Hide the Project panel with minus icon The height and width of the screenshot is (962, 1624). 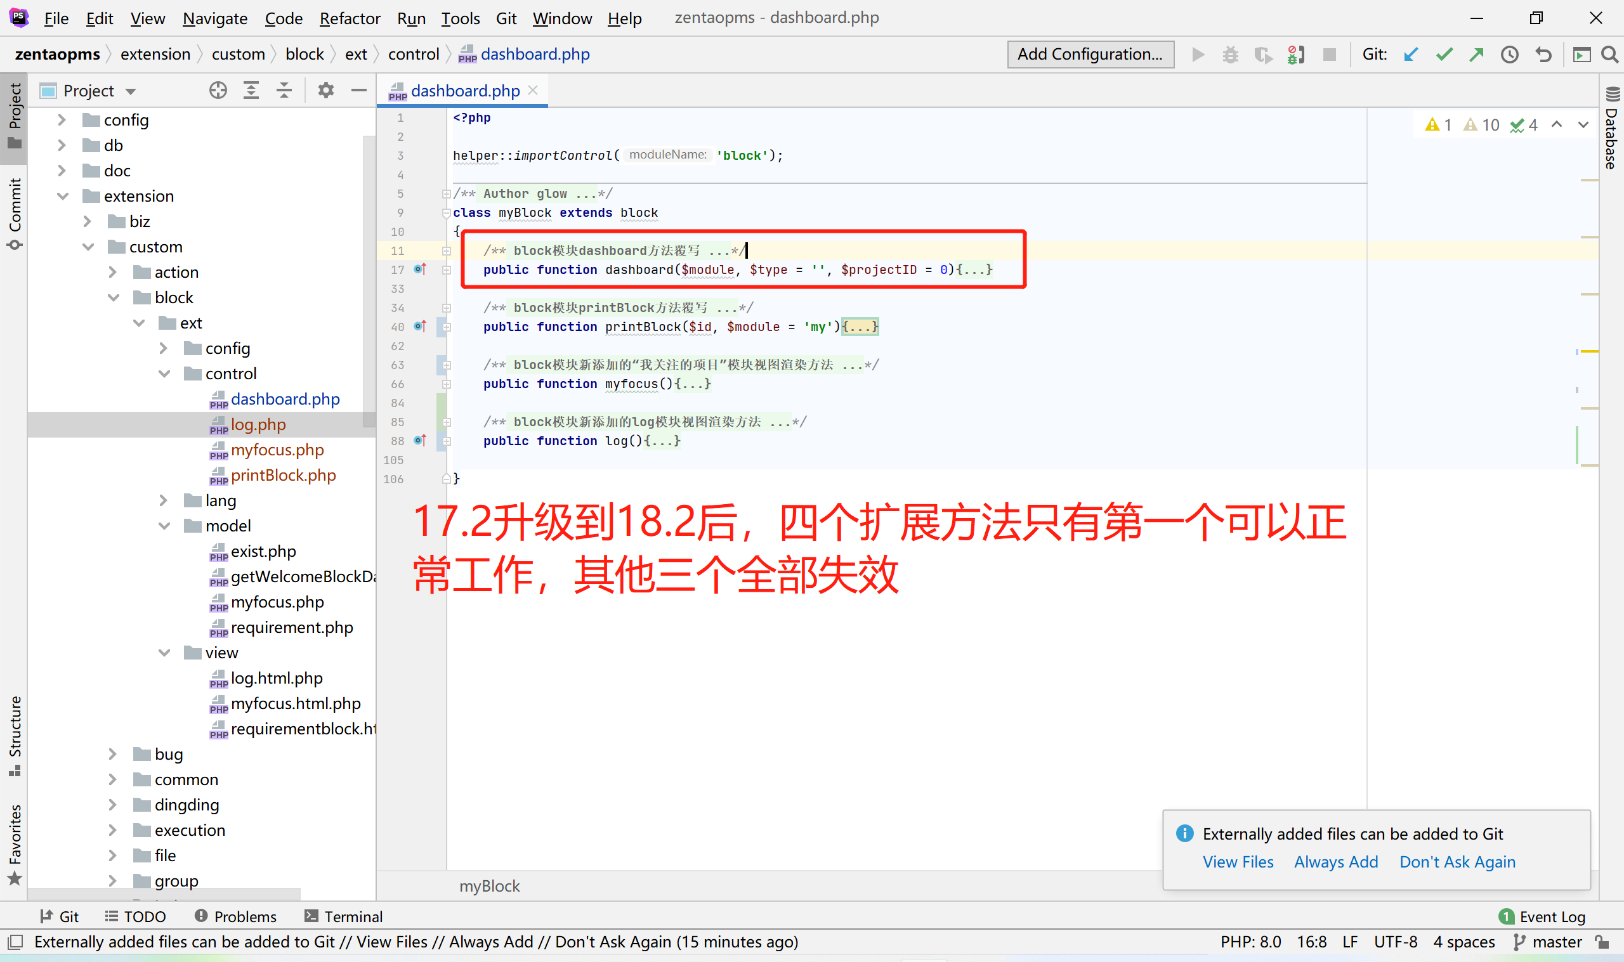pos(358,90)
